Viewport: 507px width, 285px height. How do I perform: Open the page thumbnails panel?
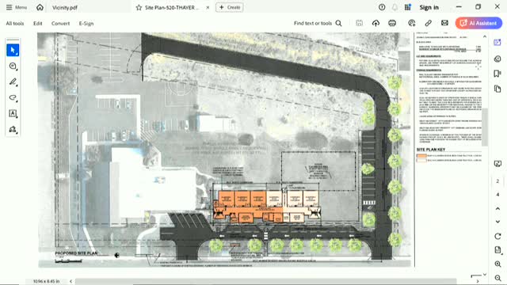497,89
